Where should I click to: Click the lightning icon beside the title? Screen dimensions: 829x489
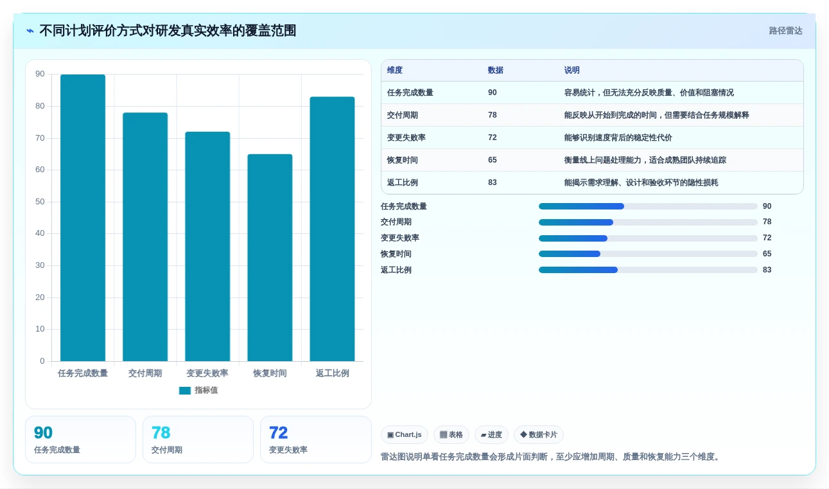point(30,31)
